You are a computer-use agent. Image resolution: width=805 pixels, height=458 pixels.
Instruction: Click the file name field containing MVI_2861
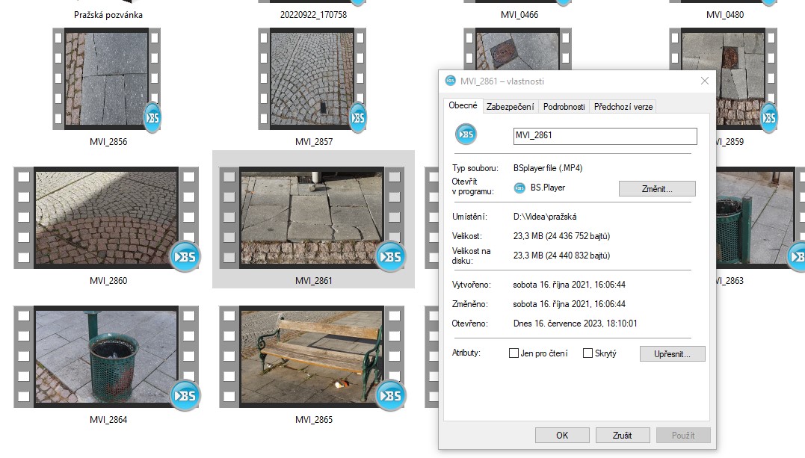point(605,136)
